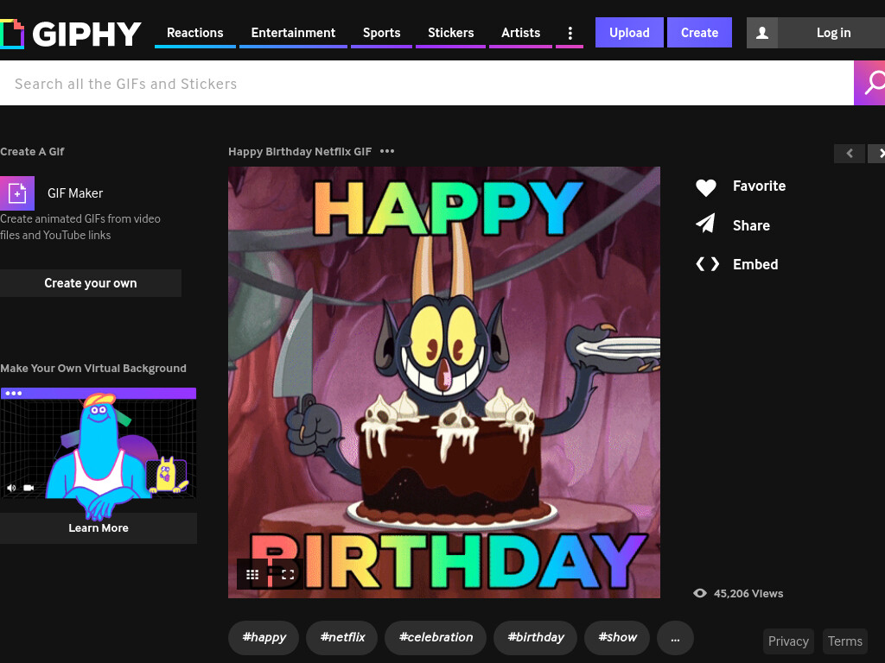This screenshot has height=663, width=885.
Task: Click the views eye icon
Action: click(700, 593)
